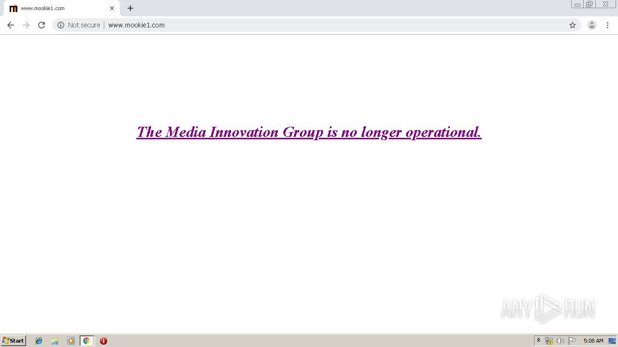Open Windows Explorer folder in the taskbar

coord(55,341)
